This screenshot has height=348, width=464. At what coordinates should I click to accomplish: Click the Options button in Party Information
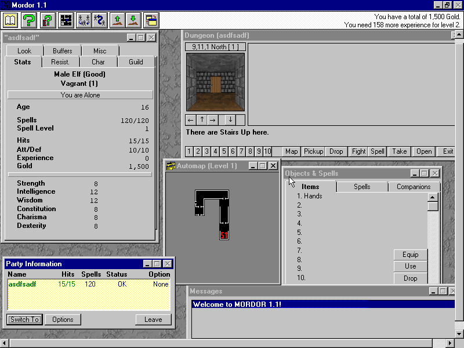pos(63,320)
